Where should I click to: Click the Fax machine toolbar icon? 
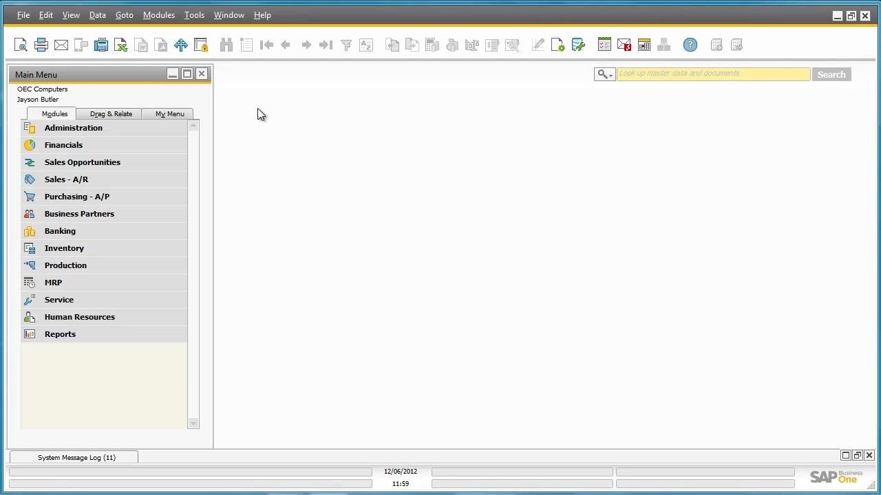pyautogui.click(x=101, y=45)
